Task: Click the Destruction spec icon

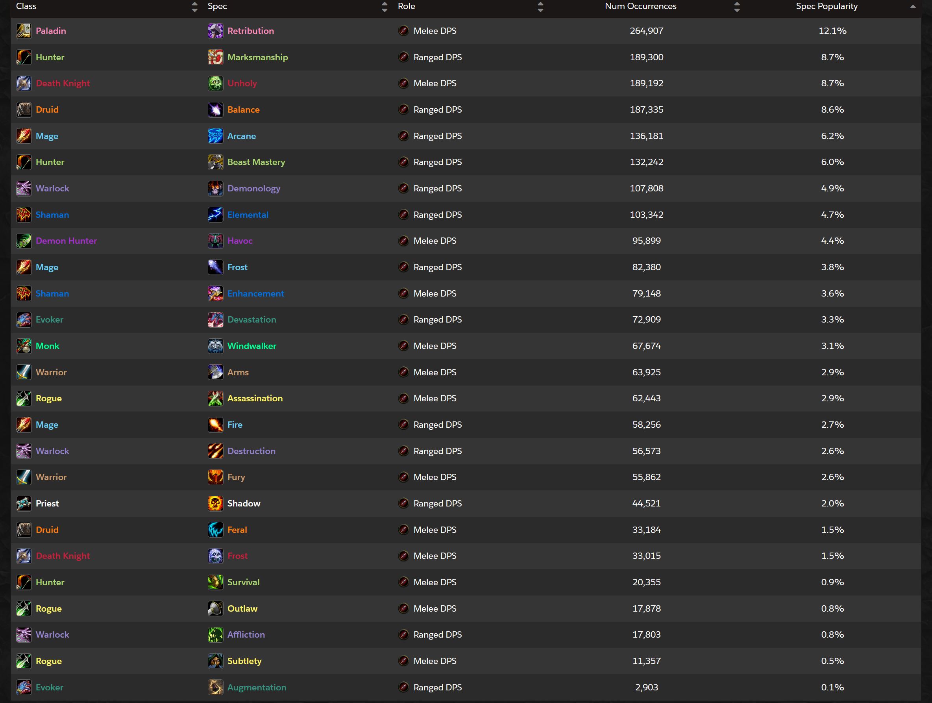Action: [x=215, y=451]
